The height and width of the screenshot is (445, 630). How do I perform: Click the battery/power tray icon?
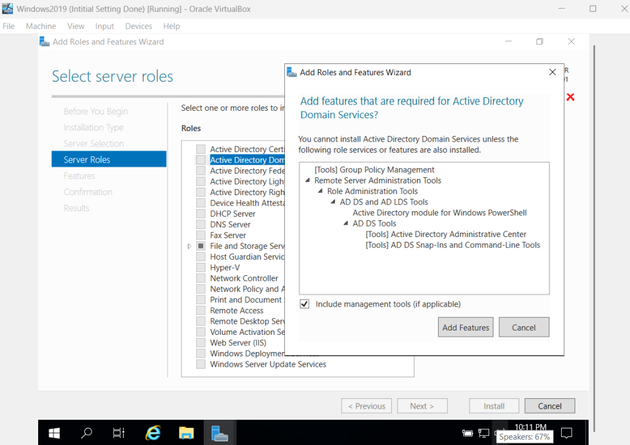coord(468,433)
